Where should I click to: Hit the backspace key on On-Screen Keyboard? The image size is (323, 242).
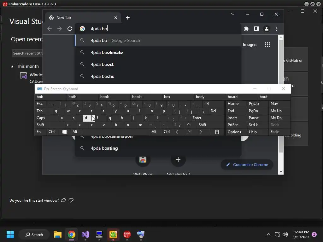click(x=214, y=104)
